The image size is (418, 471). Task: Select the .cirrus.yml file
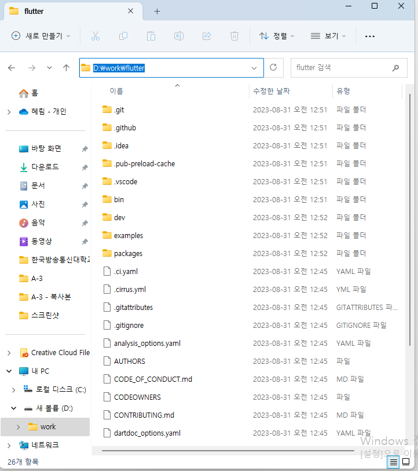click(x=124, y=289)
